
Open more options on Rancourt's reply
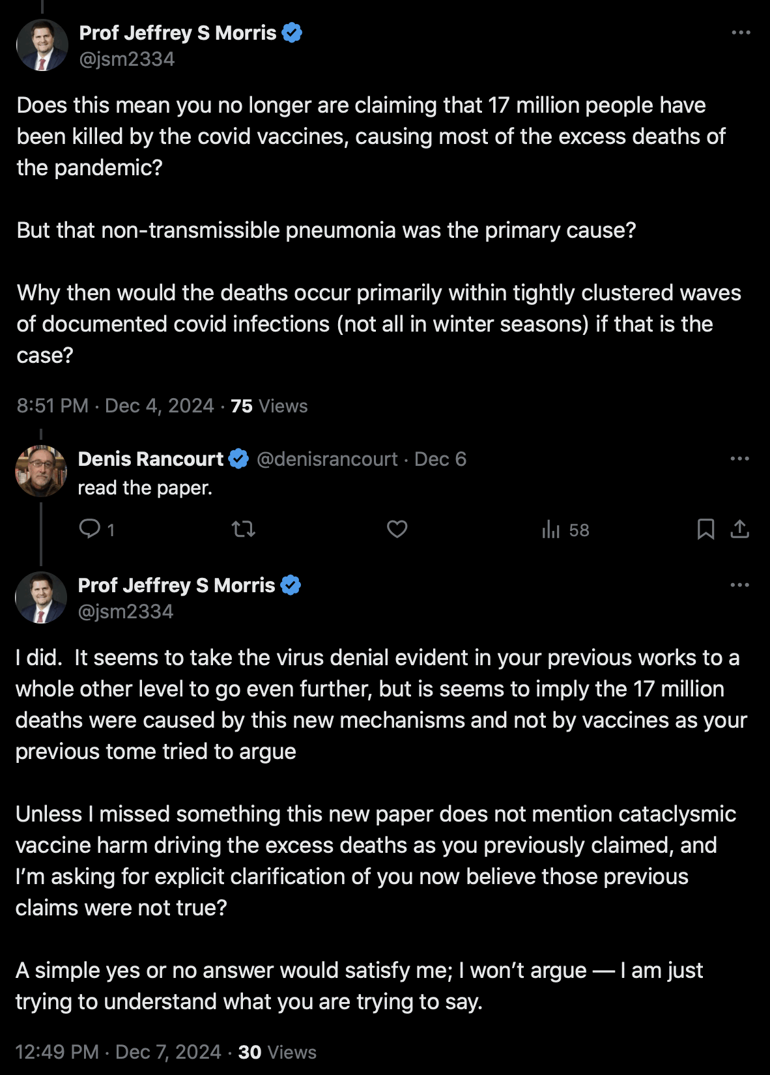click(x=739, y=459)
